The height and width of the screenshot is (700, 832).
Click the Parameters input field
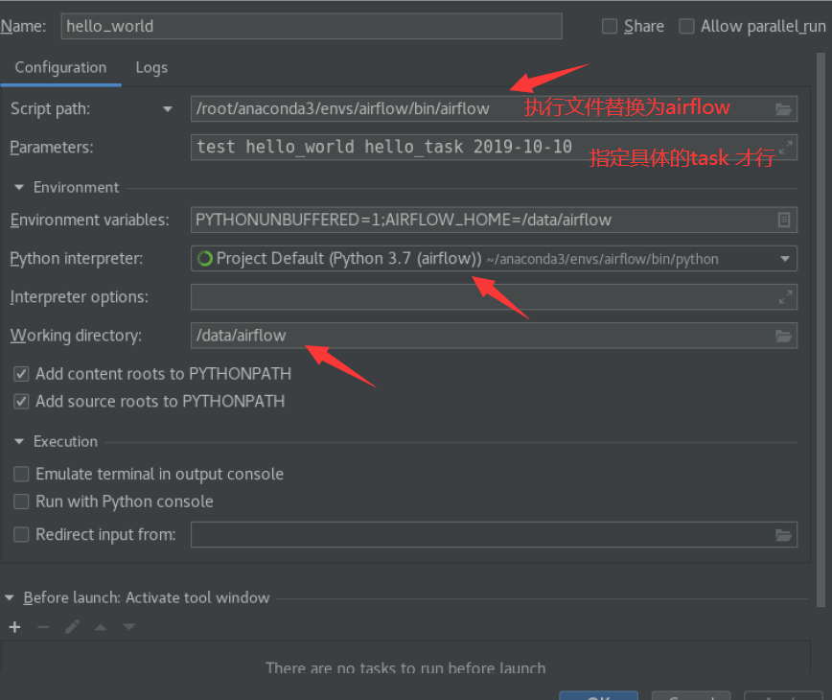pyautogui.click(x=494, y=147)
